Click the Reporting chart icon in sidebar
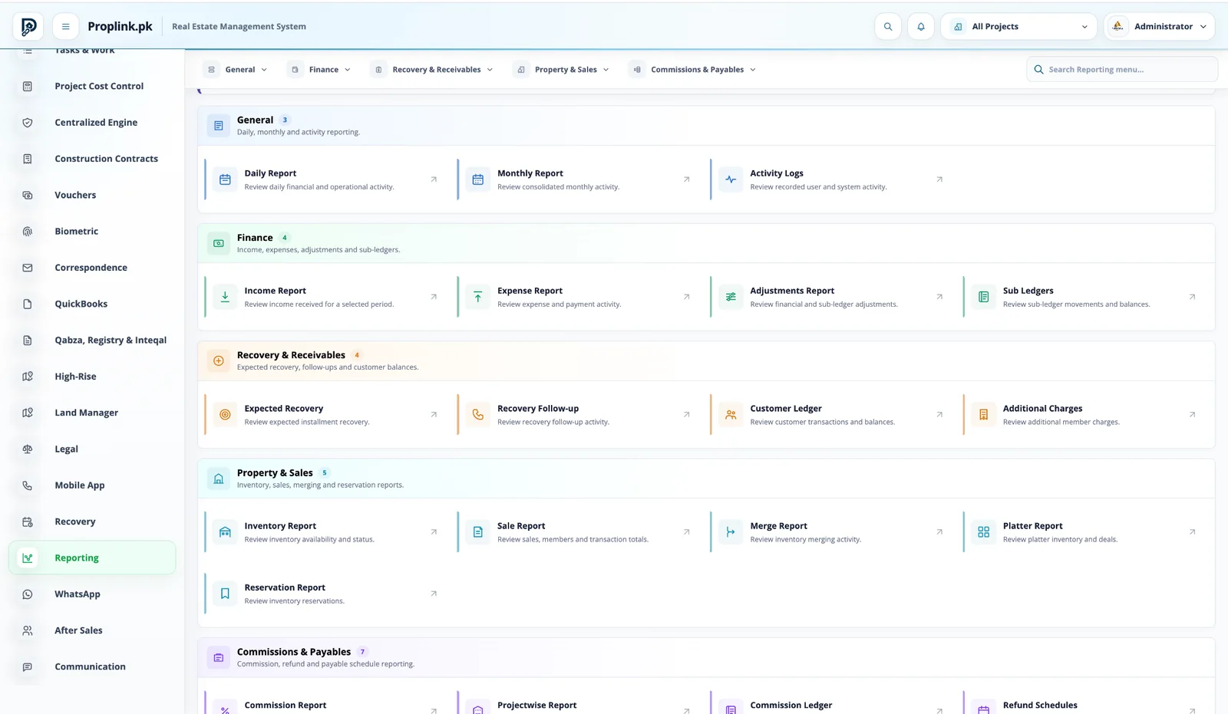Image resolution: width=1228 pixels, height=714 pixels. pyautogui.click(x=28, y=558)
